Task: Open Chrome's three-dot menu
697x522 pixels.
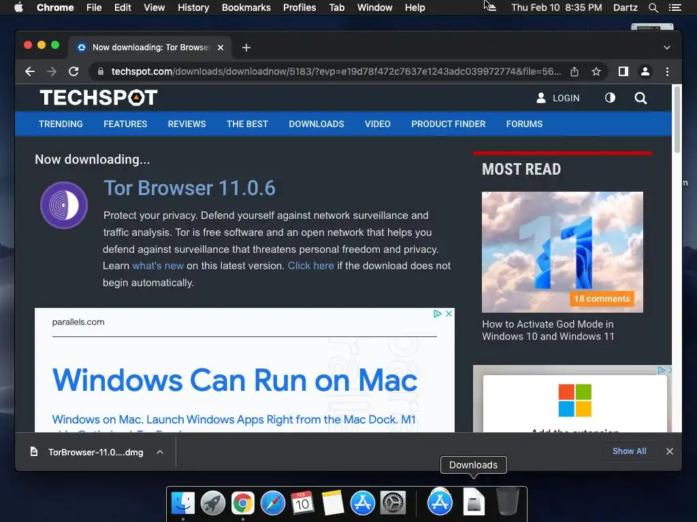Action: tap(667, 71)
